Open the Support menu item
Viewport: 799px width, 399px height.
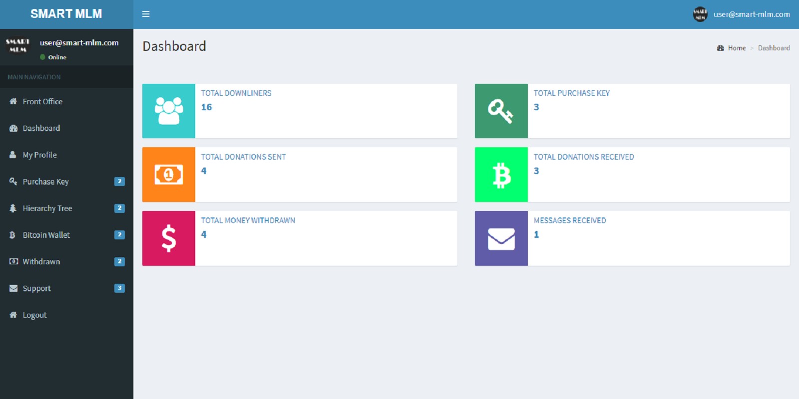66,288
